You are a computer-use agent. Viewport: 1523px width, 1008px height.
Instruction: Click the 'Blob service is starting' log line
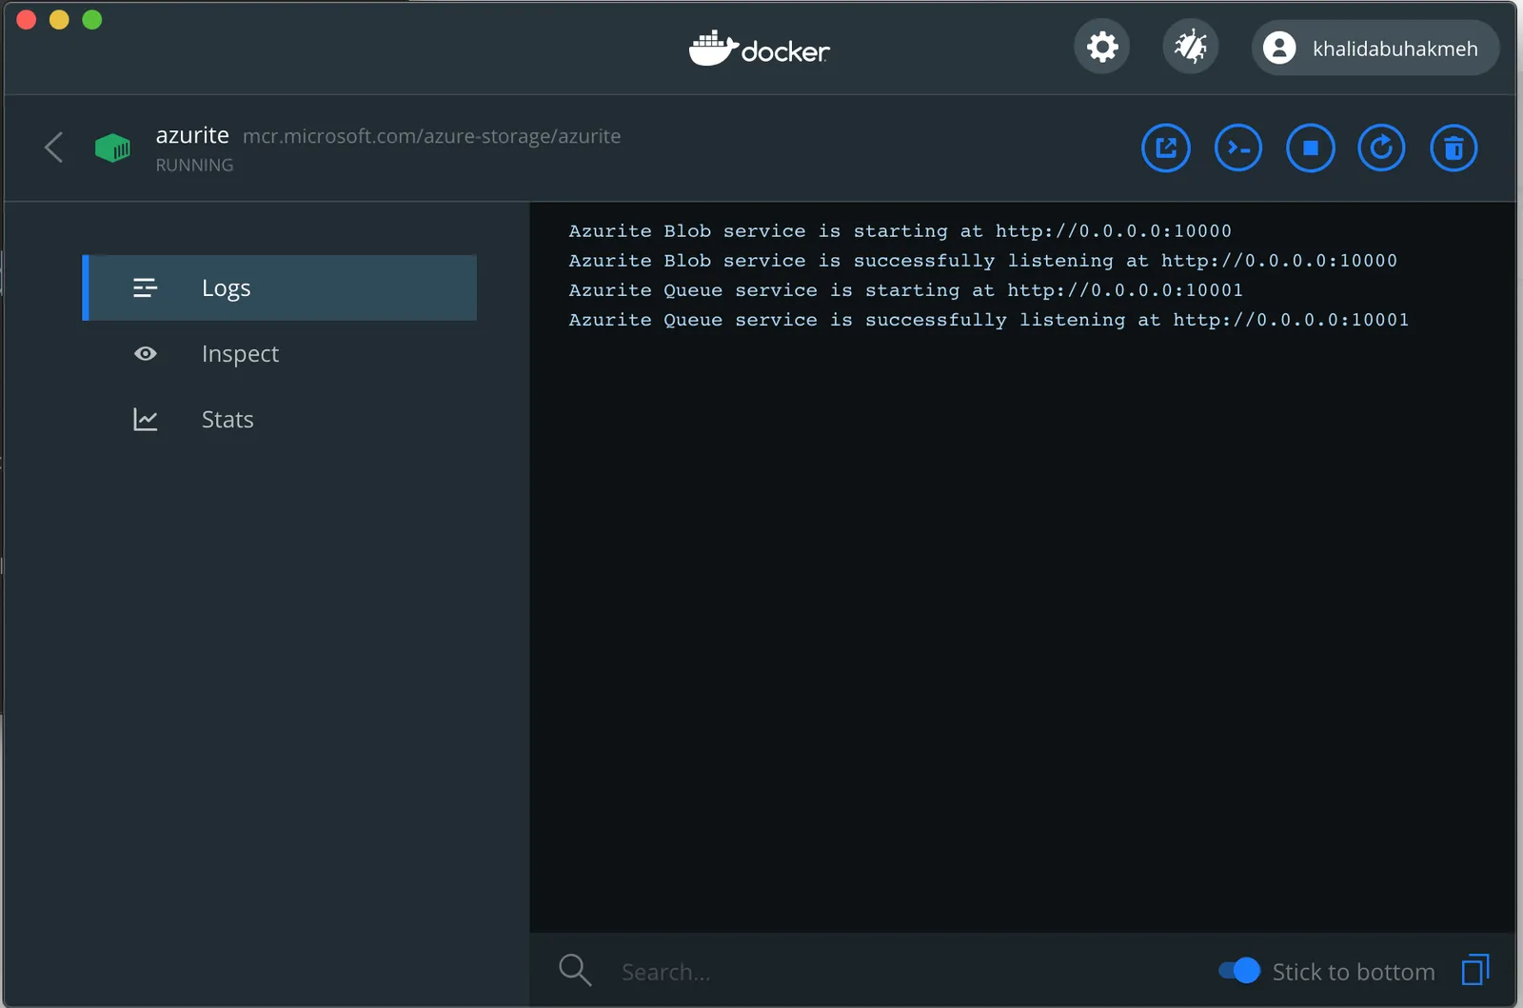(900, 231)
